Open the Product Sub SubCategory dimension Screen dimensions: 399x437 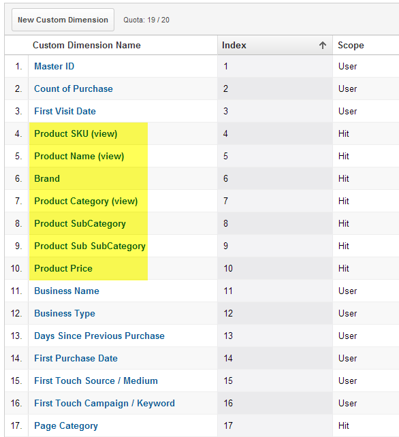coord(90,246)
